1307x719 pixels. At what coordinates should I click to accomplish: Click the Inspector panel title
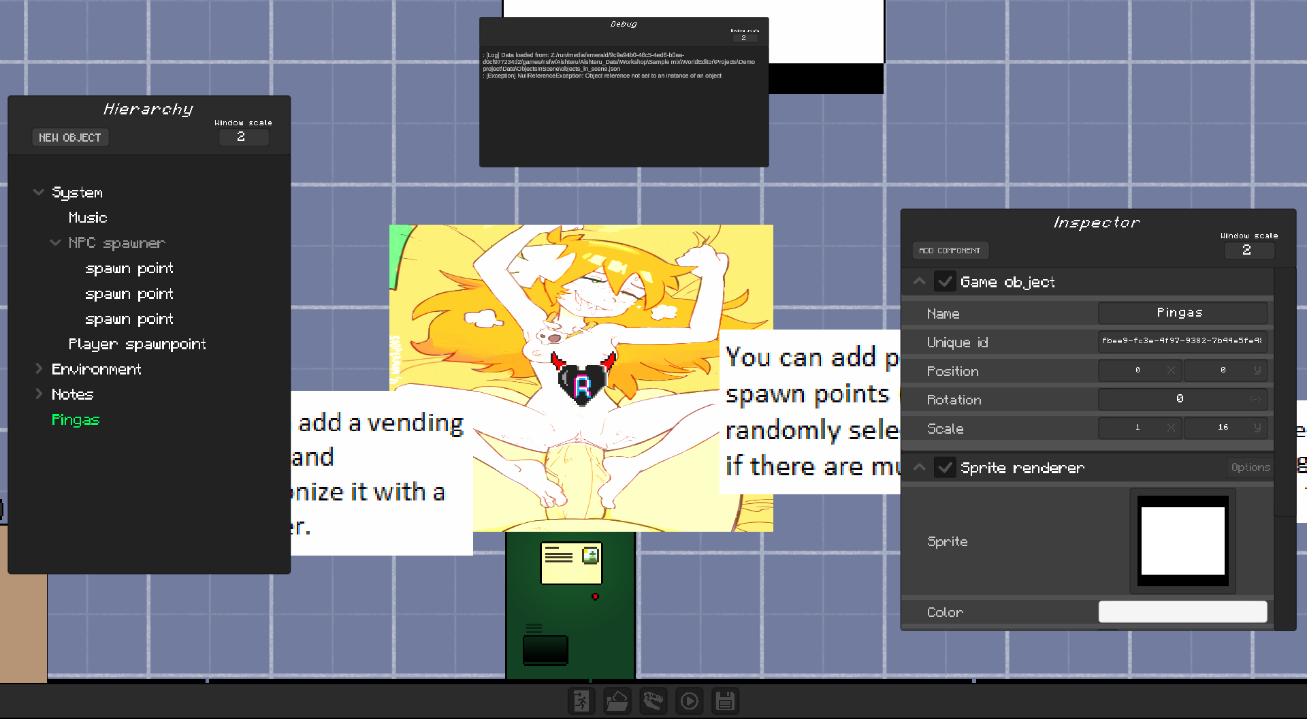(1097, 223)
